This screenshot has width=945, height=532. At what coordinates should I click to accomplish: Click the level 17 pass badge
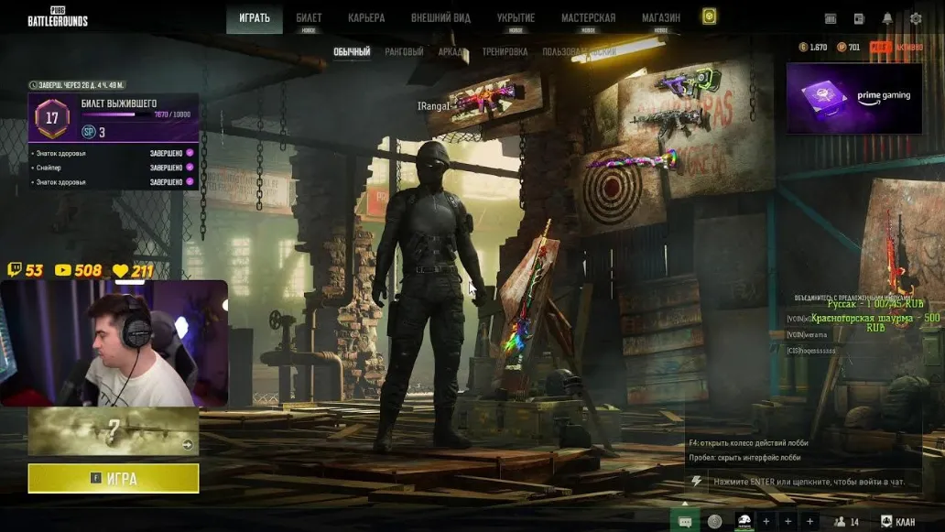[52, 117]
